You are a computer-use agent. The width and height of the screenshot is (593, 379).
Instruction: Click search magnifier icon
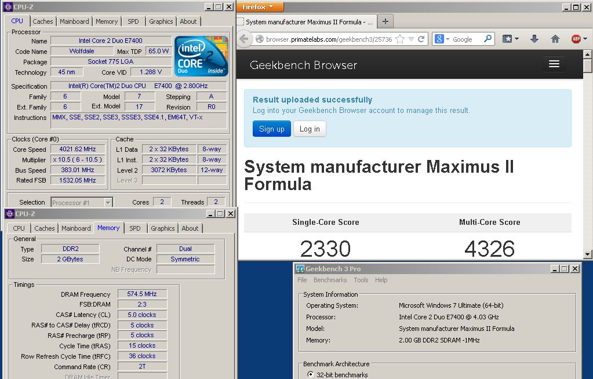(488, 39)
